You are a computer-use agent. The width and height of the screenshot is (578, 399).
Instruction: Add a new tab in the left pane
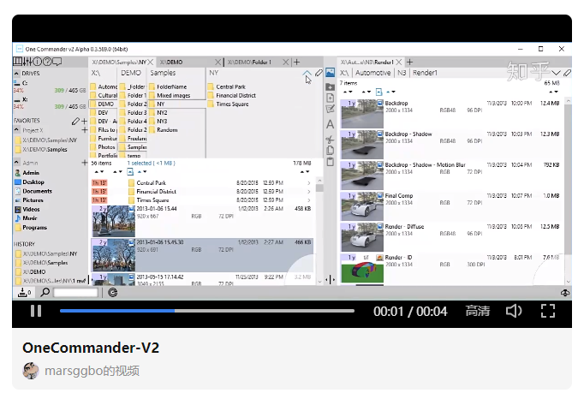297,63
